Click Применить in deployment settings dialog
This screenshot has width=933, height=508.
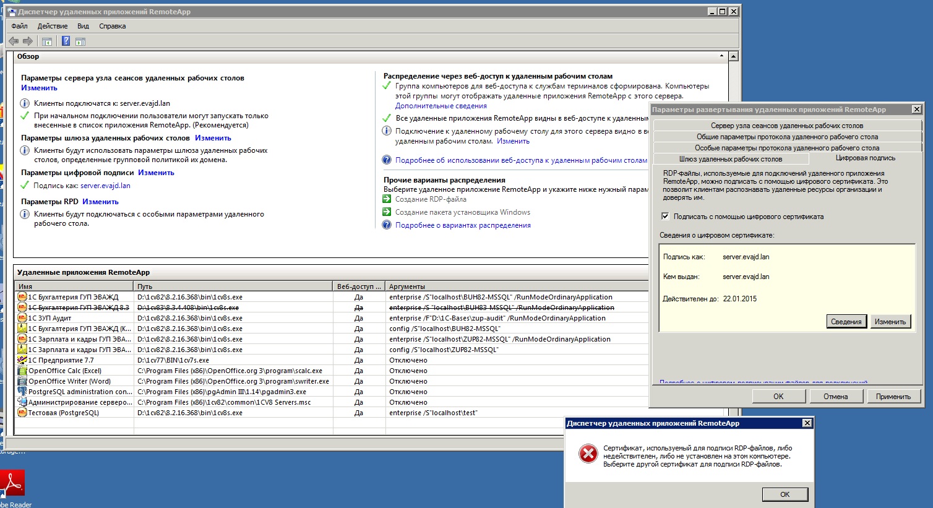point(893,397)
